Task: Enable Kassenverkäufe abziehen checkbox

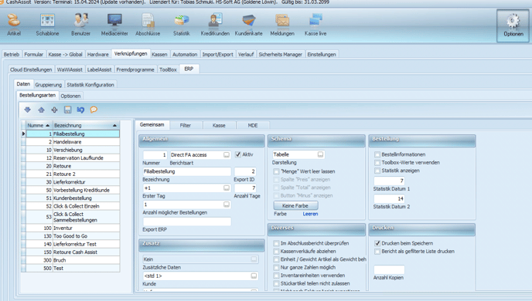Action: 276,252
